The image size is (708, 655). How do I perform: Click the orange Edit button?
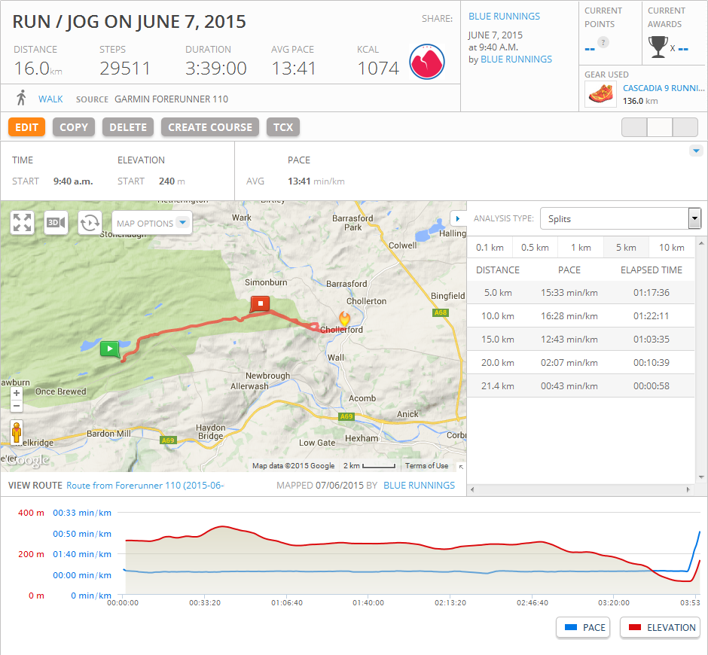click(x=26, y=127)
